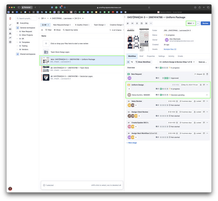Click the checkmark icon in left sidebar
218x201 pixels.
pyautogui.click(x=10, y=25)
